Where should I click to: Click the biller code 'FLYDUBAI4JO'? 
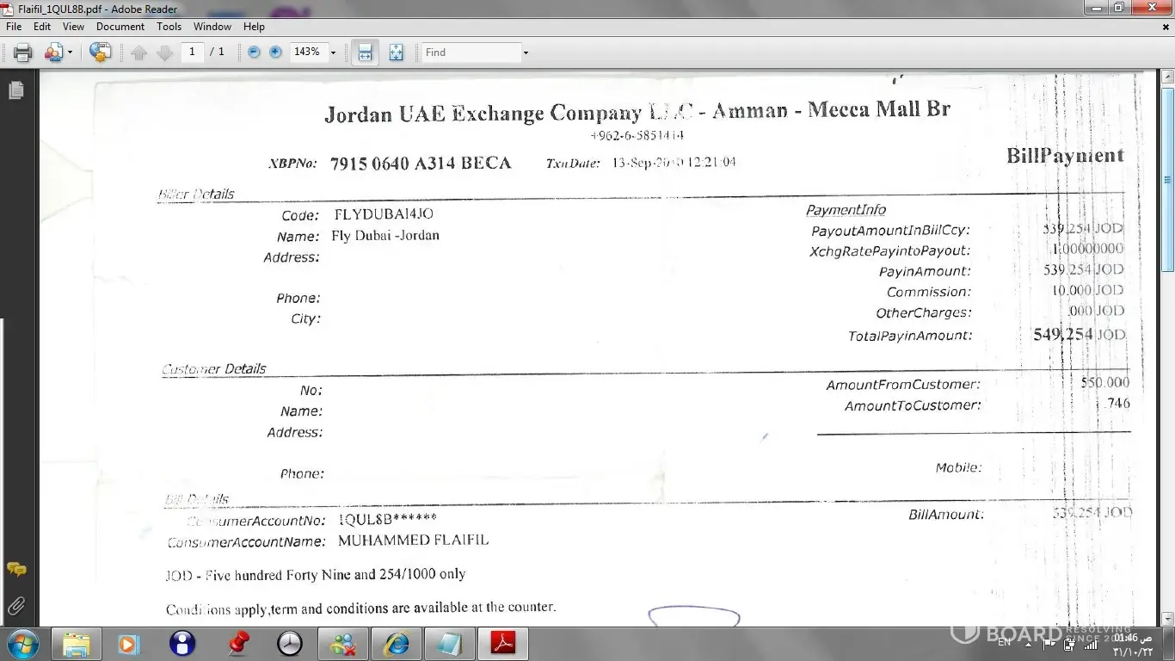(x=384, y=214)
